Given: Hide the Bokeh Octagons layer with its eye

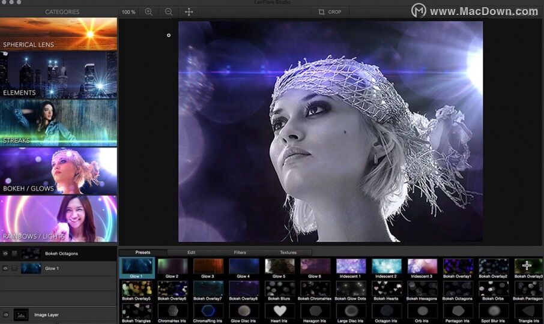Looking at the screenshot, I should 5,253.
